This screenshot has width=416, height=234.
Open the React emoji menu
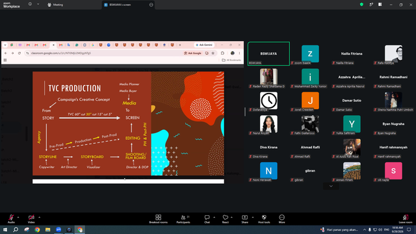click(x=226, y=219)
